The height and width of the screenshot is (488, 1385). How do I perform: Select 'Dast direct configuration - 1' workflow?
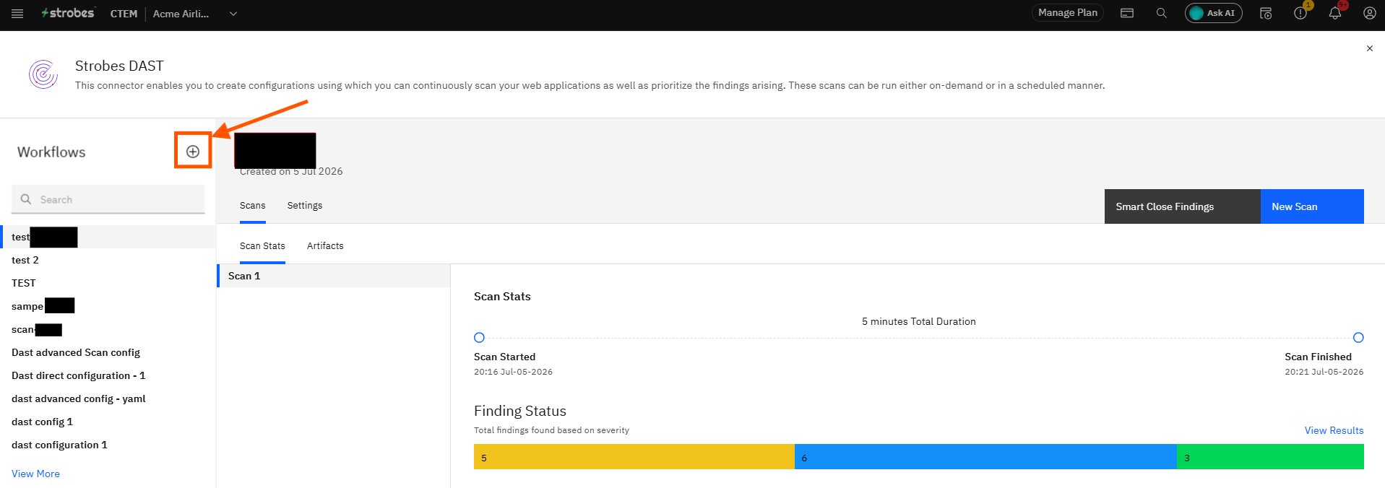(108, 375)
